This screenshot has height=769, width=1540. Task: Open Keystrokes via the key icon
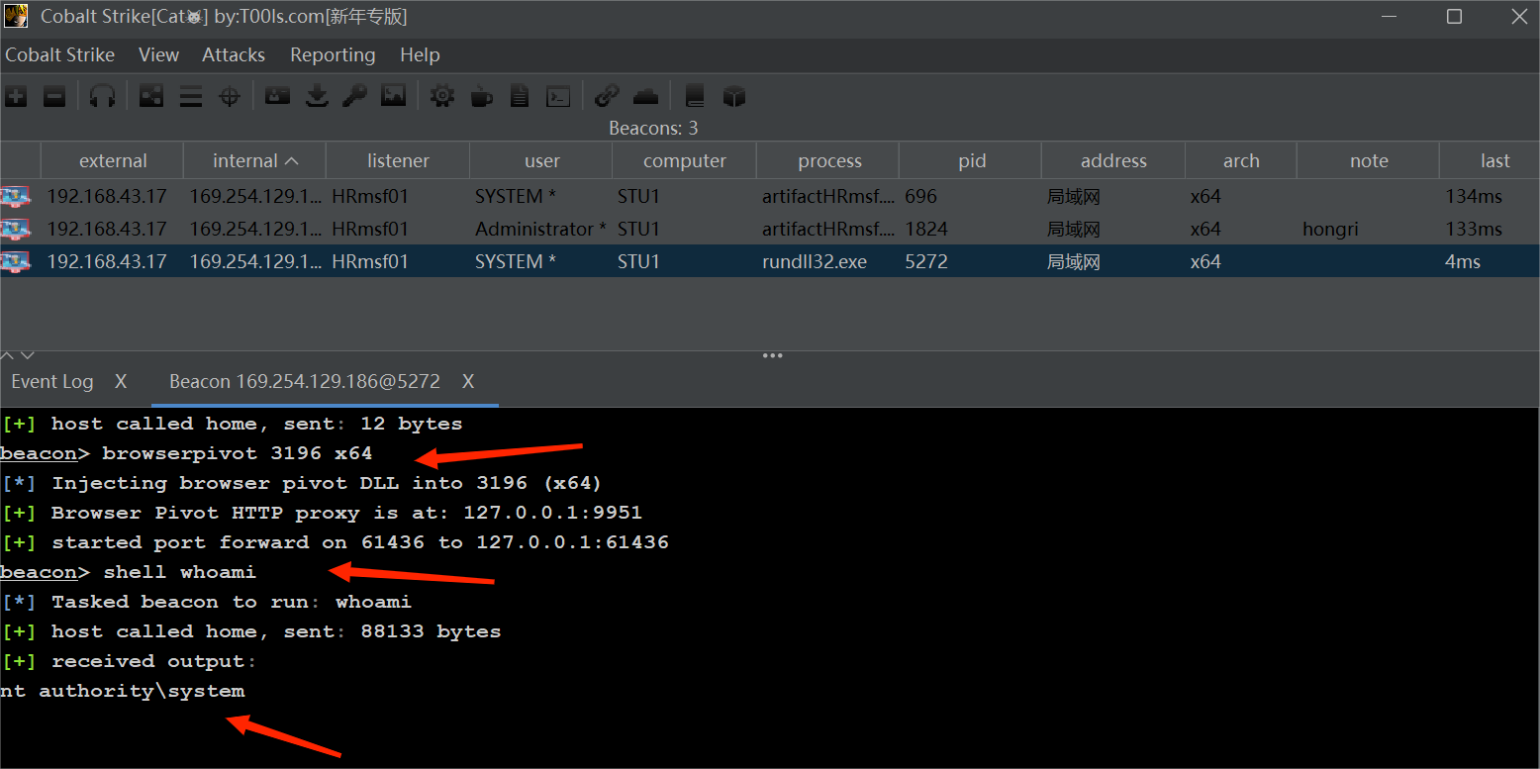coord(354,96)
